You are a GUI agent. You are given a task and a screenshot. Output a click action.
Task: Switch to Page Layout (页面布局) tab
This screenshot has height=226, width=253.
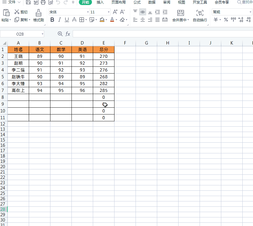coord(119,2)
